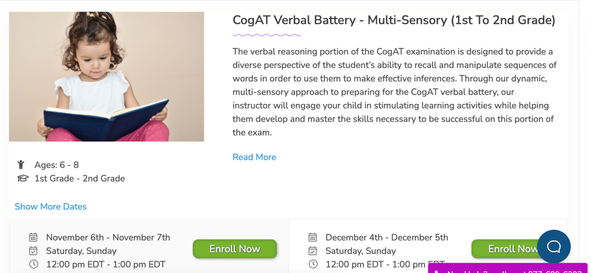Viewport: 591px width, 273px height.
Task: Click the calendar icon next to November 6th
Action: tap(33, 237)
